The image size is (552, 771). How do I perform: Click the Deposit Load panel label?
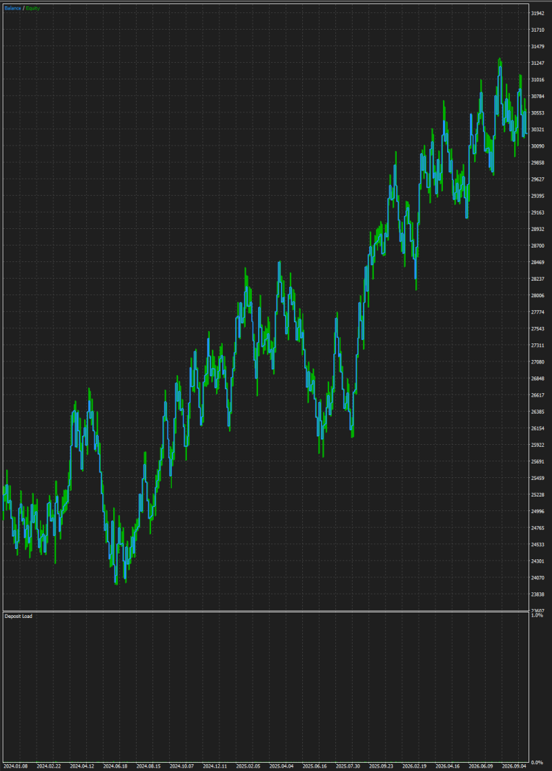coord(18,616)
